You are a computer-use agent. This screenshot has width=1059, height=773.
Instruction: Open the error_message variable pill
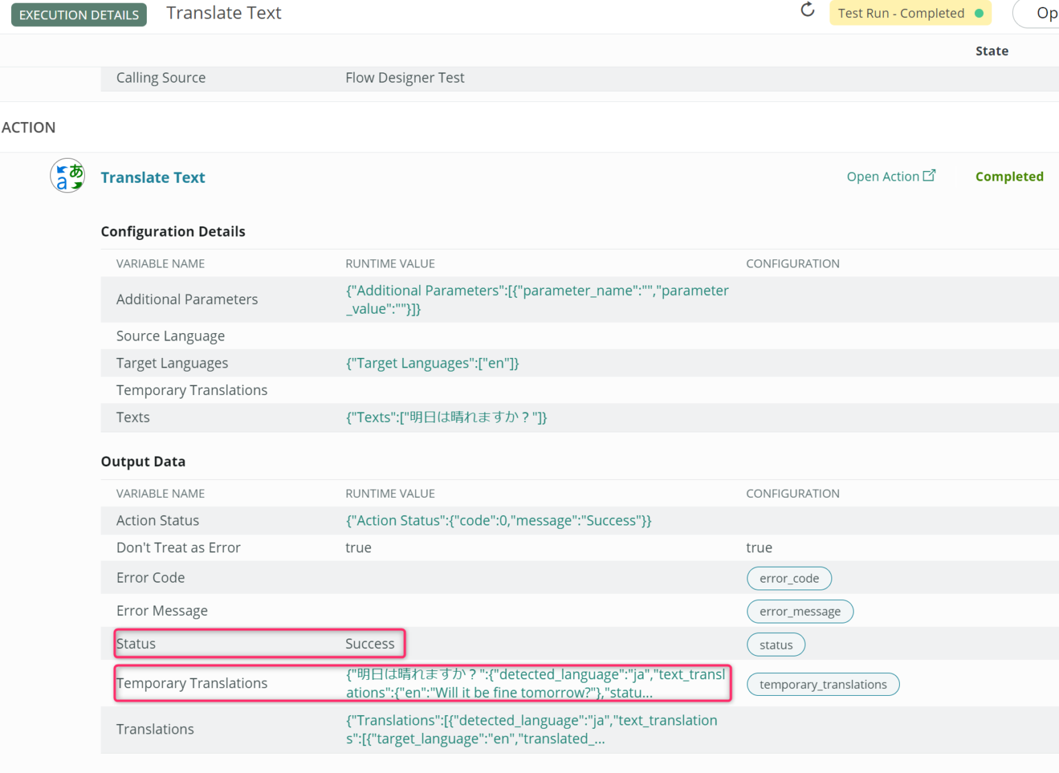click(x=800, y=611)
